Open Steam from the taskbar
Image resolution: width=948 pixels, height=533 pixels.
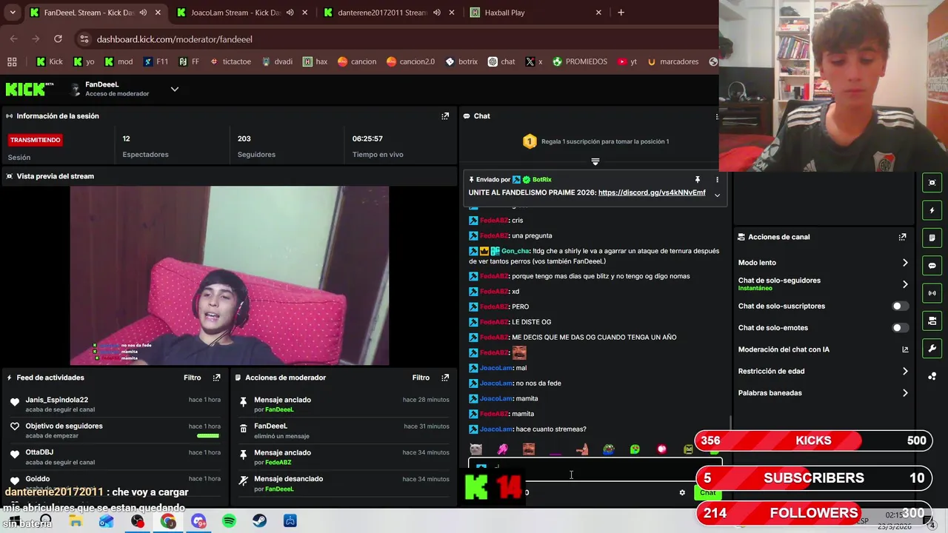pyautogui.click(x=260, y=521)
